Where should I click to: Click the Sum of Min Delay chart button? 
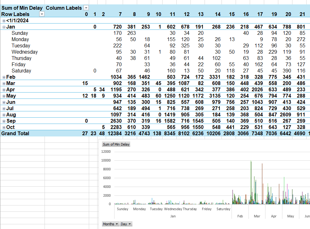click(x=116, y=144)
